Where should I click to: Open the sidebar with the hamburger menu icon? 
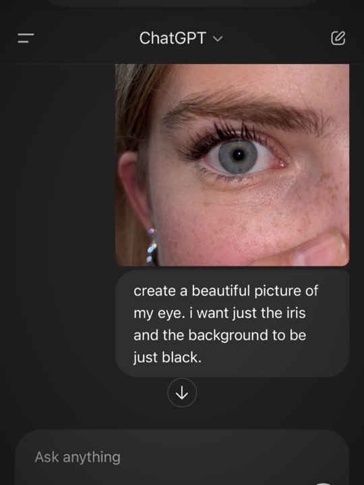[x=26, y=38]
